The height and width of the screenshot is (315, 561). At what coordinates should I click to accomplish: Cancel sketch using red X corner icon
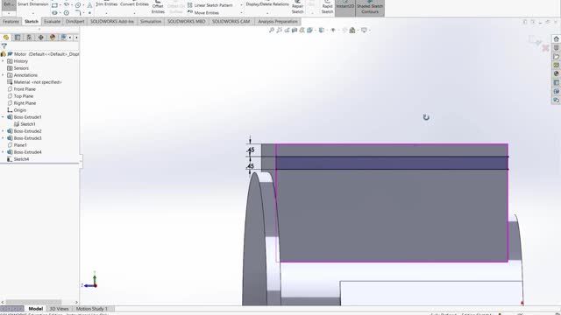[545, 48]
